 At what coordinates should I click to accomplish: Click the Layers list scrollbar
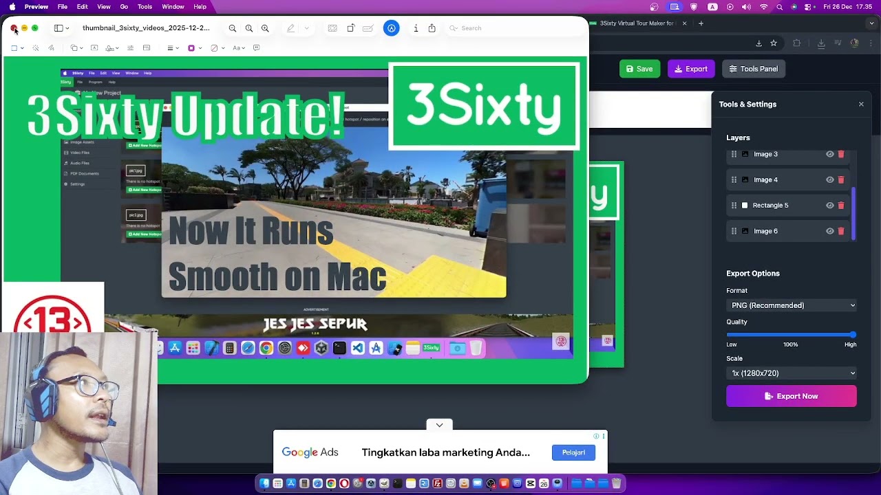pyautogui.click(x=853, y=213)
